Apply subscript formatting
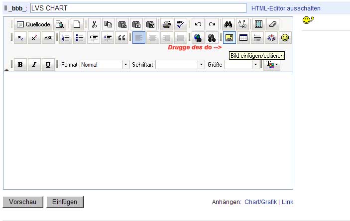The height and width of the screenshot is (221, 350). (x=20, y=38)
